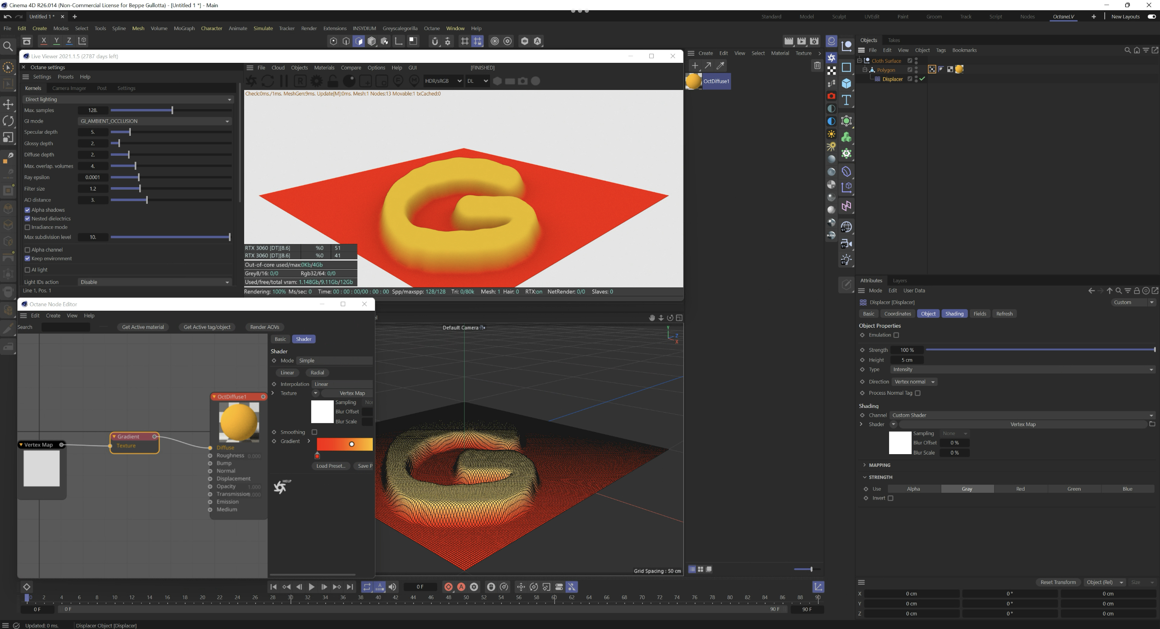Toggle the Smoothing checkbox in Shader

314,432
